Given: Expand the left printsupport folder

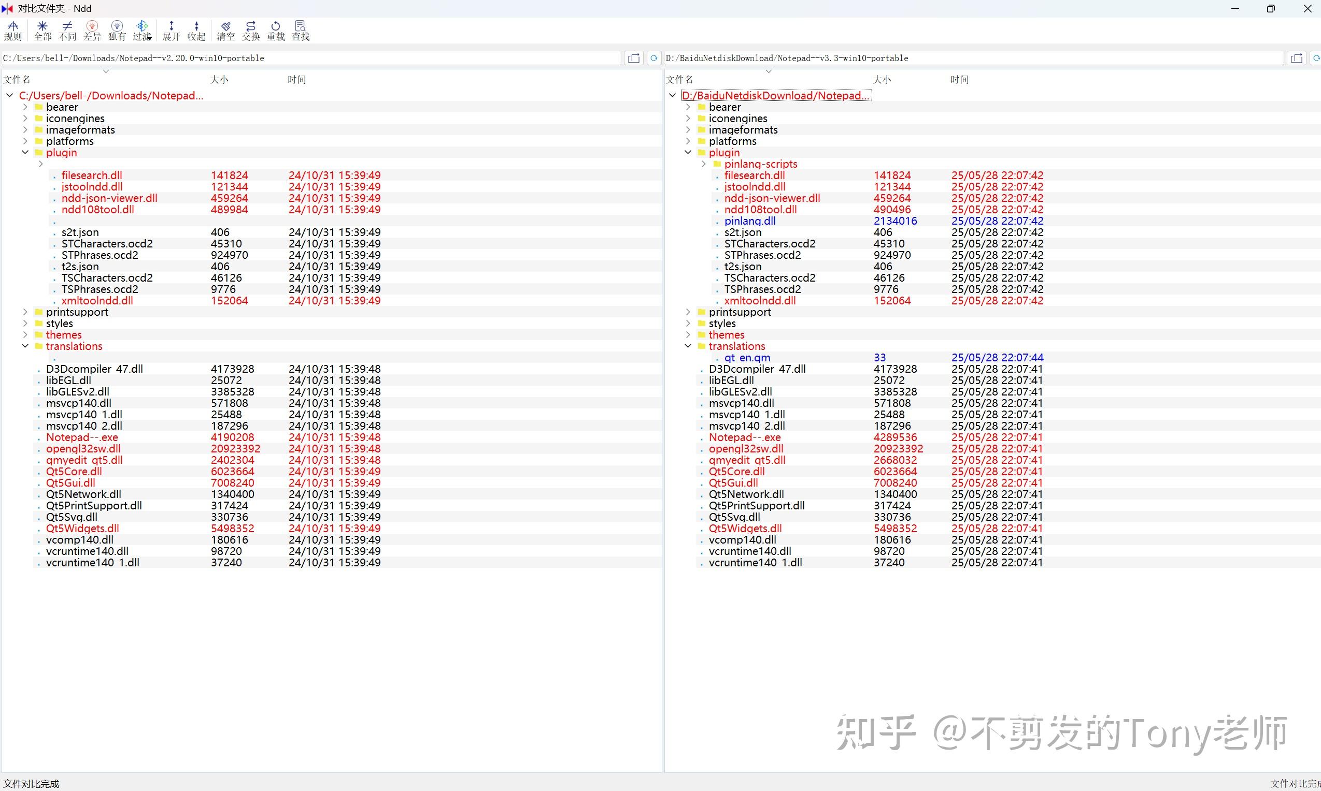Looking at the screenshot, I should click(x=25, y=312).
